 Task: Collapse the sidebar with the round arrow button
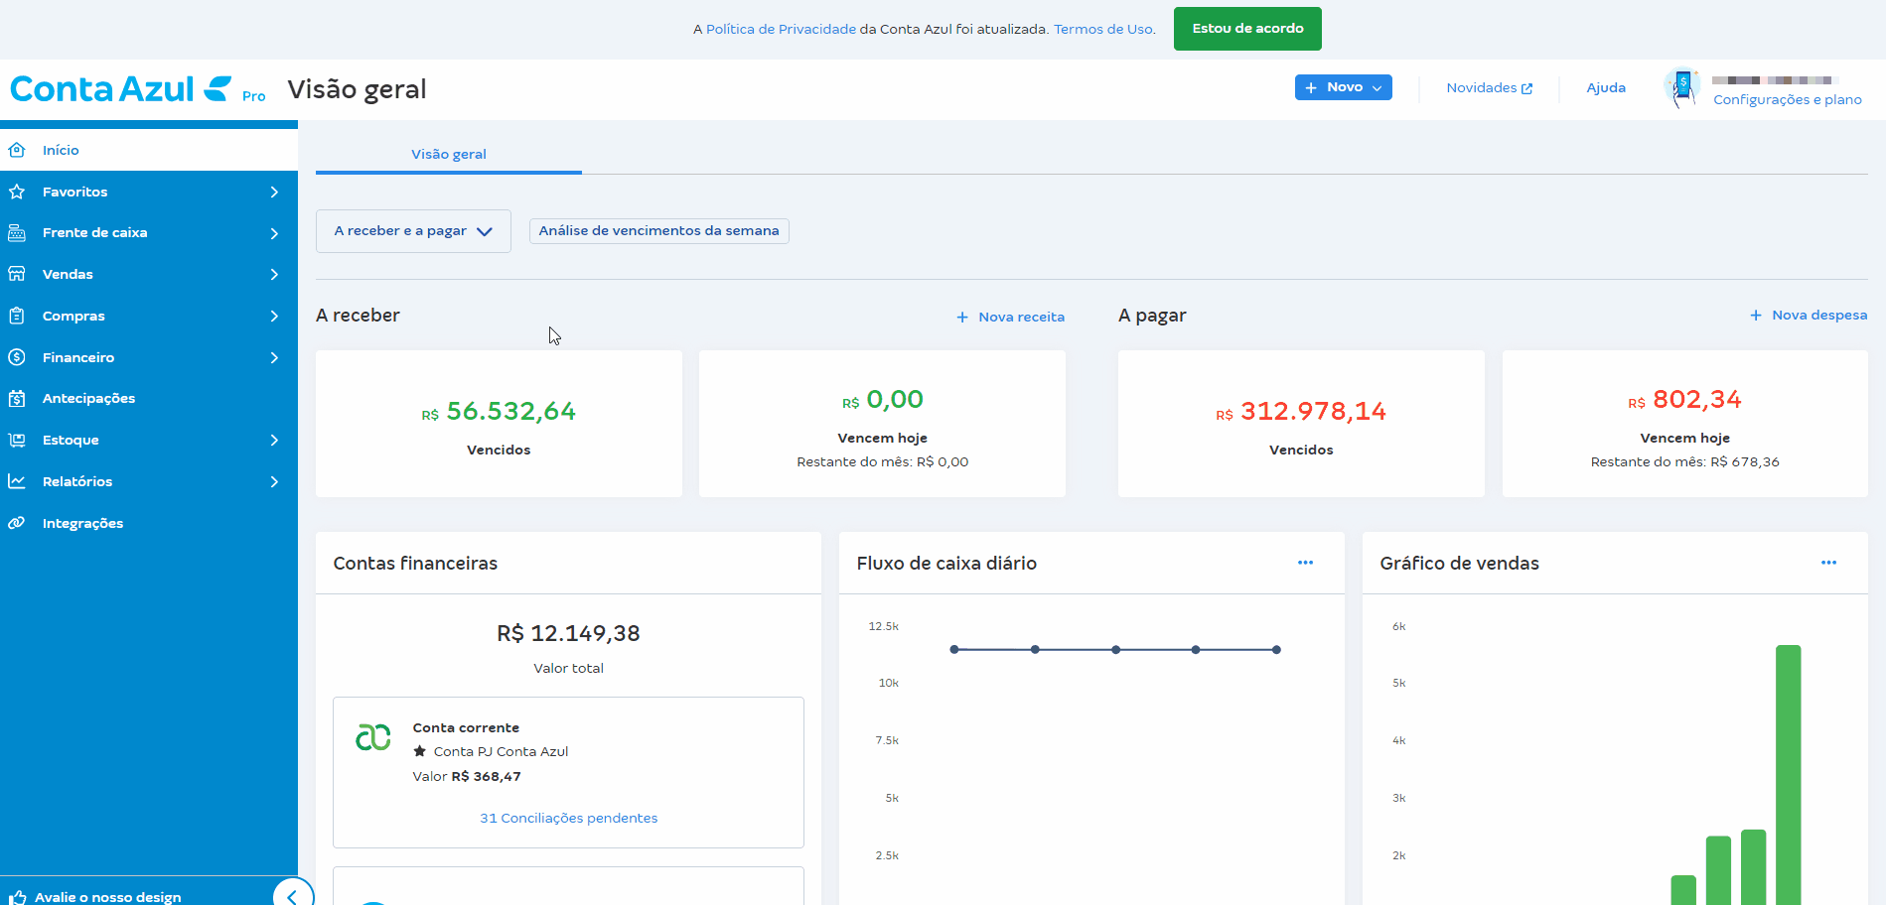[x=293, y=895]
